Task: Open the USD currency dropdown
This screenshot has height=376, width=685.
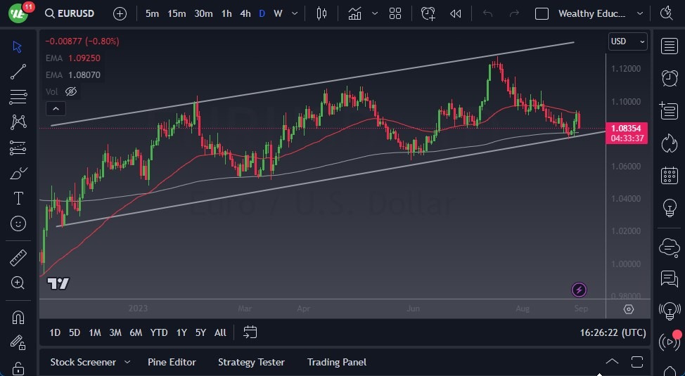Action: (627, 41)
